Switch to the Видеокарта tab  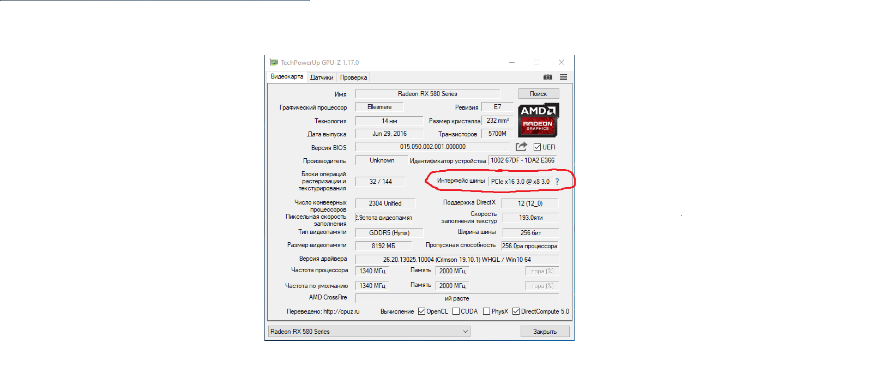coord(287,76)
